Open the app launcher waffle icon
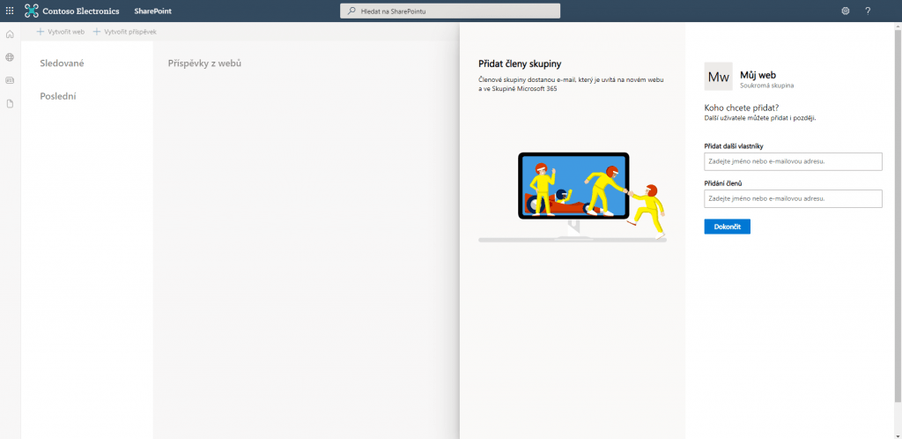The height and width of the screenshot is (439, 902). click(10, 11)
